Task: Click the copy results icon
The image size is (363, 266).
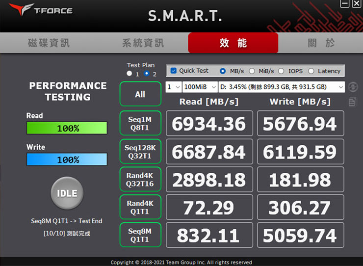Action: (352, 102)
